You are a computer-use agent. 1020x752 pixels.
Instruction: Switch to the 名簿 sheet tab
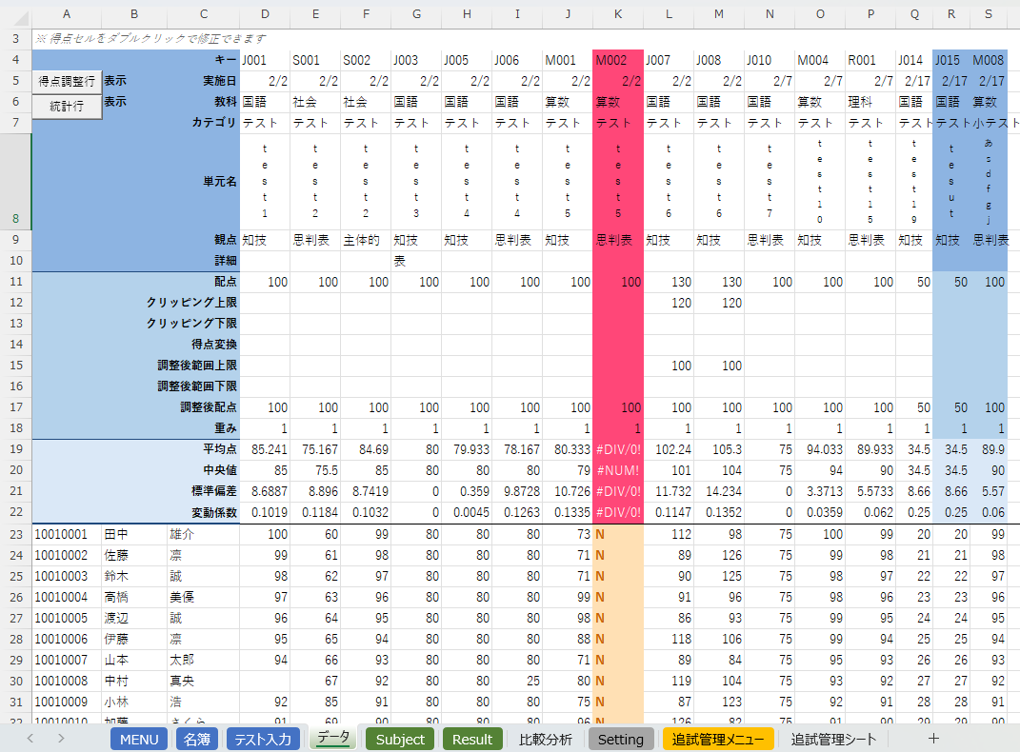click(197, 740)
